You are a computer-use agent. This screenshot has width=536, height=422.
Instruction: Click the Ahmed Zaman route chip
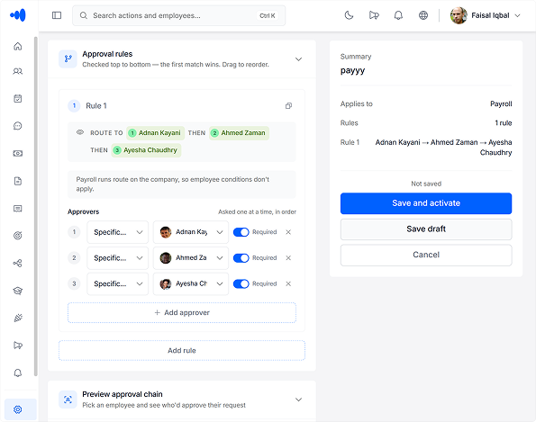point(239,133)
